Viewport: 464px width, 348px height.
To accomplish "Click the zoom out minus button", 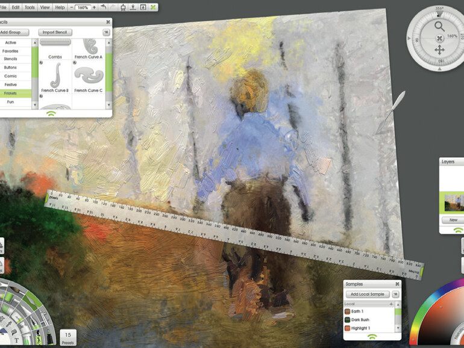I will (71, 7).
